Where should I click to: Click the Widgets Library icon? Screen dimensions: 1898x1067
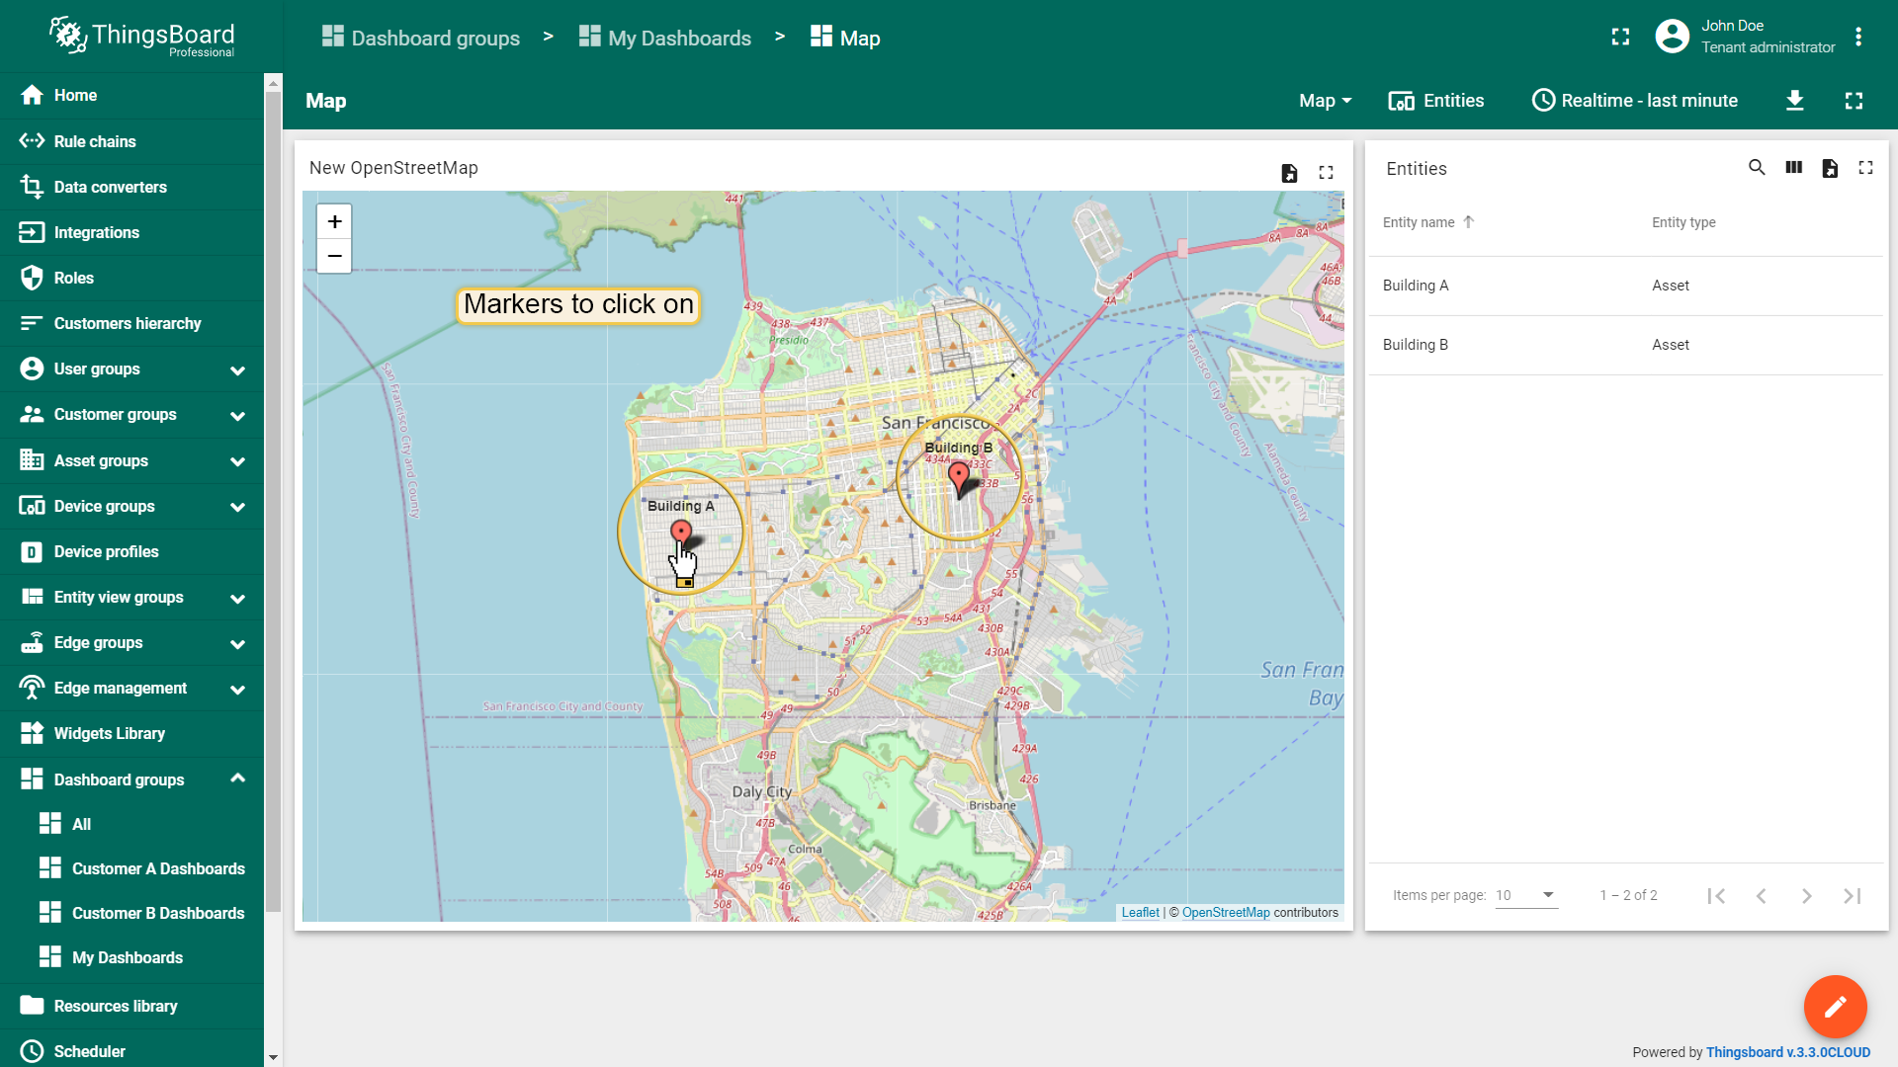32,733
